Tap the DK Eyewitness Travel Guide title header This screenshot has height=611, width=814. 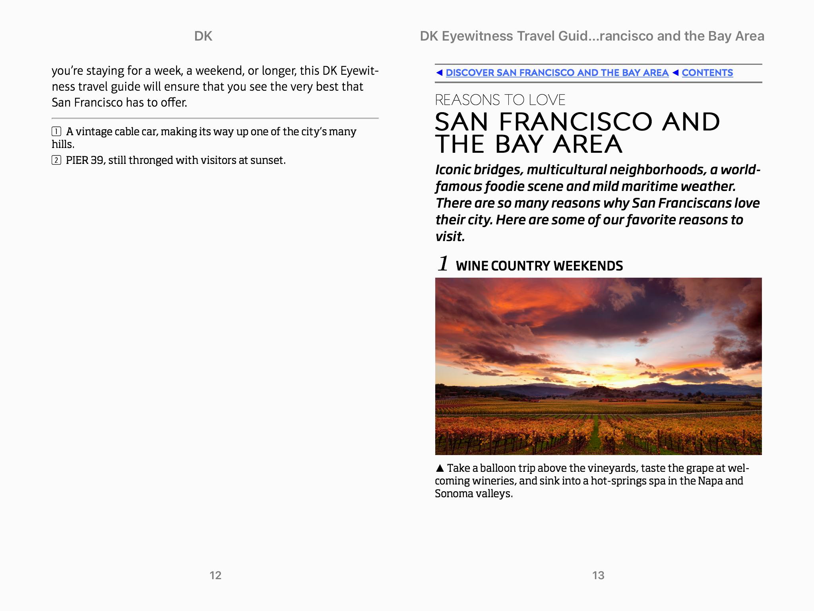click(x=591, y=36)
